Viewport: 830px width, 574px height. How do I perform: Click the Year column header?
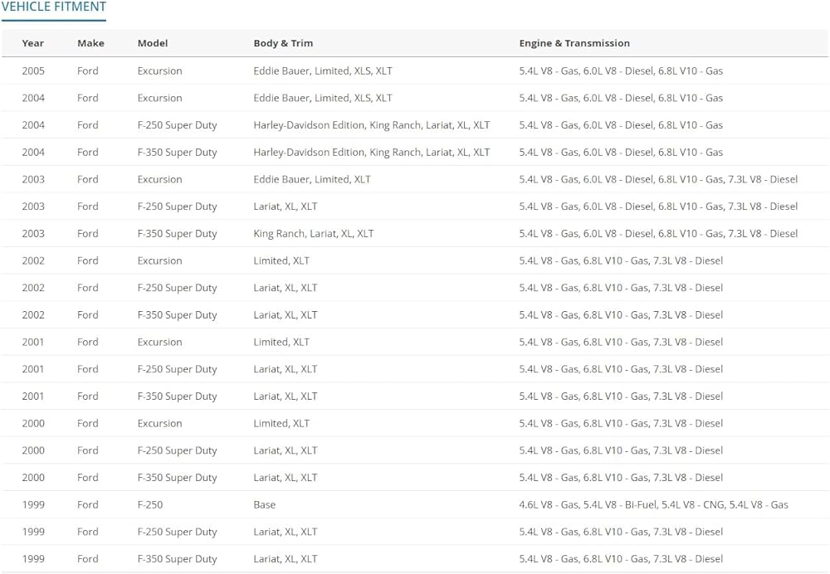[x=33, y=43]
